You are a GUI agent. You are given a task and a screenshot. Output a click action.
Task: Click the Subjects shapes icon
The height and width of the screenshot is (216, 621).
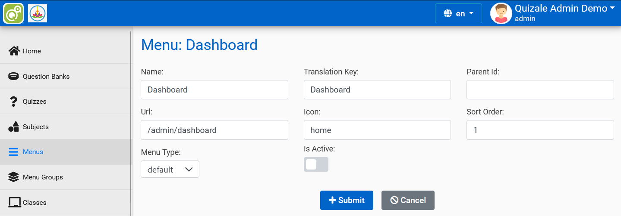[x=14, y=127]
